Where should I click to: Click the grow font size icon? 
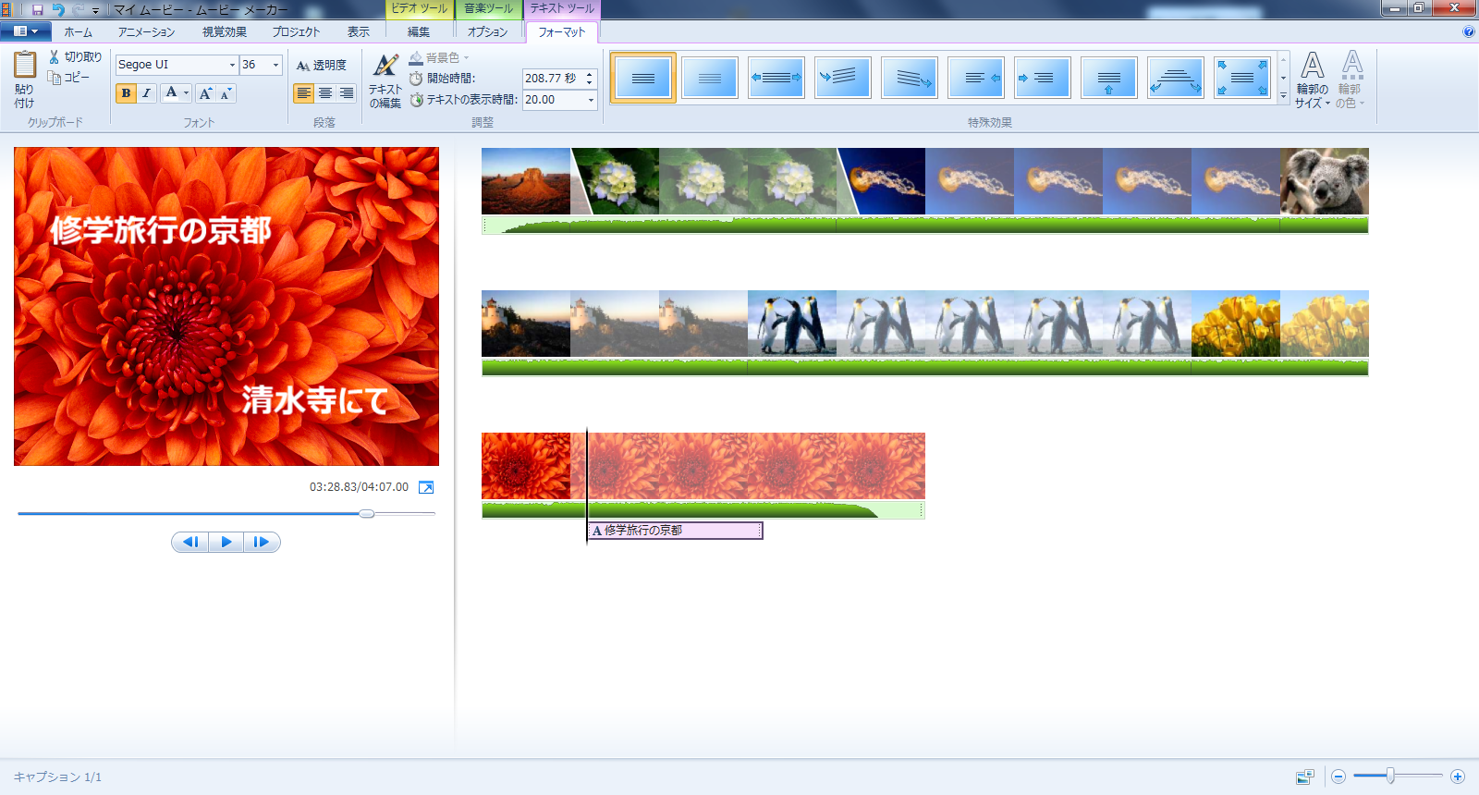pyautogui.click(x=205, y=93)
